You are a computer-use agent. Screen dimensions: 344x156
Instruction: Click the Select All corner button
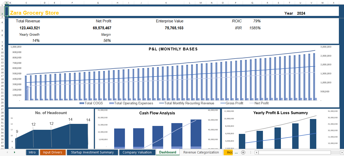(2, 3)
